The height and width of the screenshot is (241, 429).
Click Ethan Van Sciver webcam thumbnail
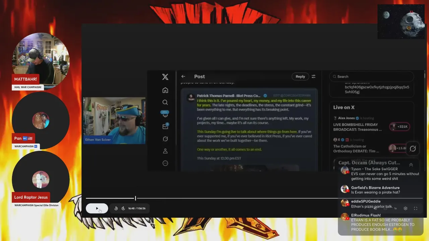tap(114, 121)
